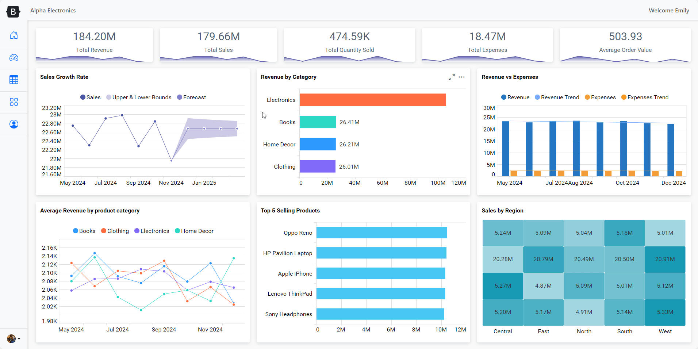Click the Sales Growth Rate title
The image size is (698, 349).
pyautogui.click(x=64, y=77)
